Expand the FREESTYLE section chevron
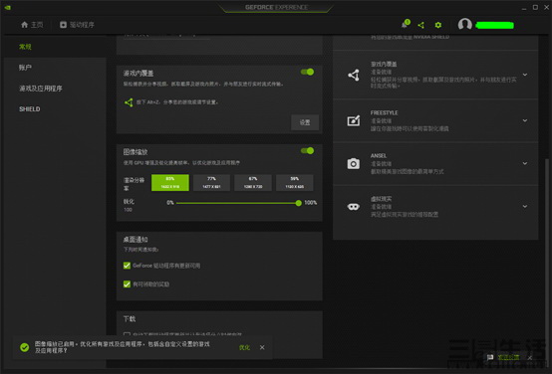552x374 pixels. 525,120
